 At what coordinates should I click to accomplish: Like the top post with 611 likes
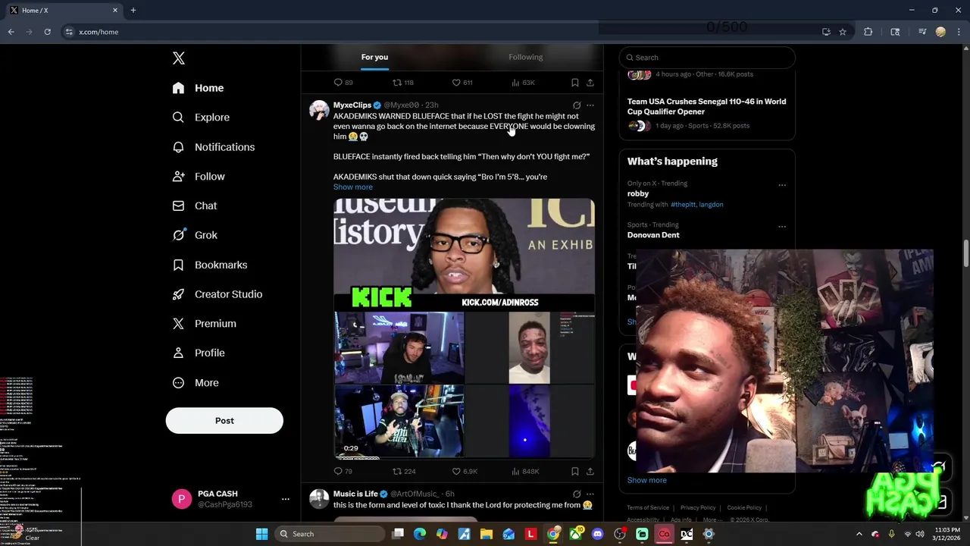462,83
